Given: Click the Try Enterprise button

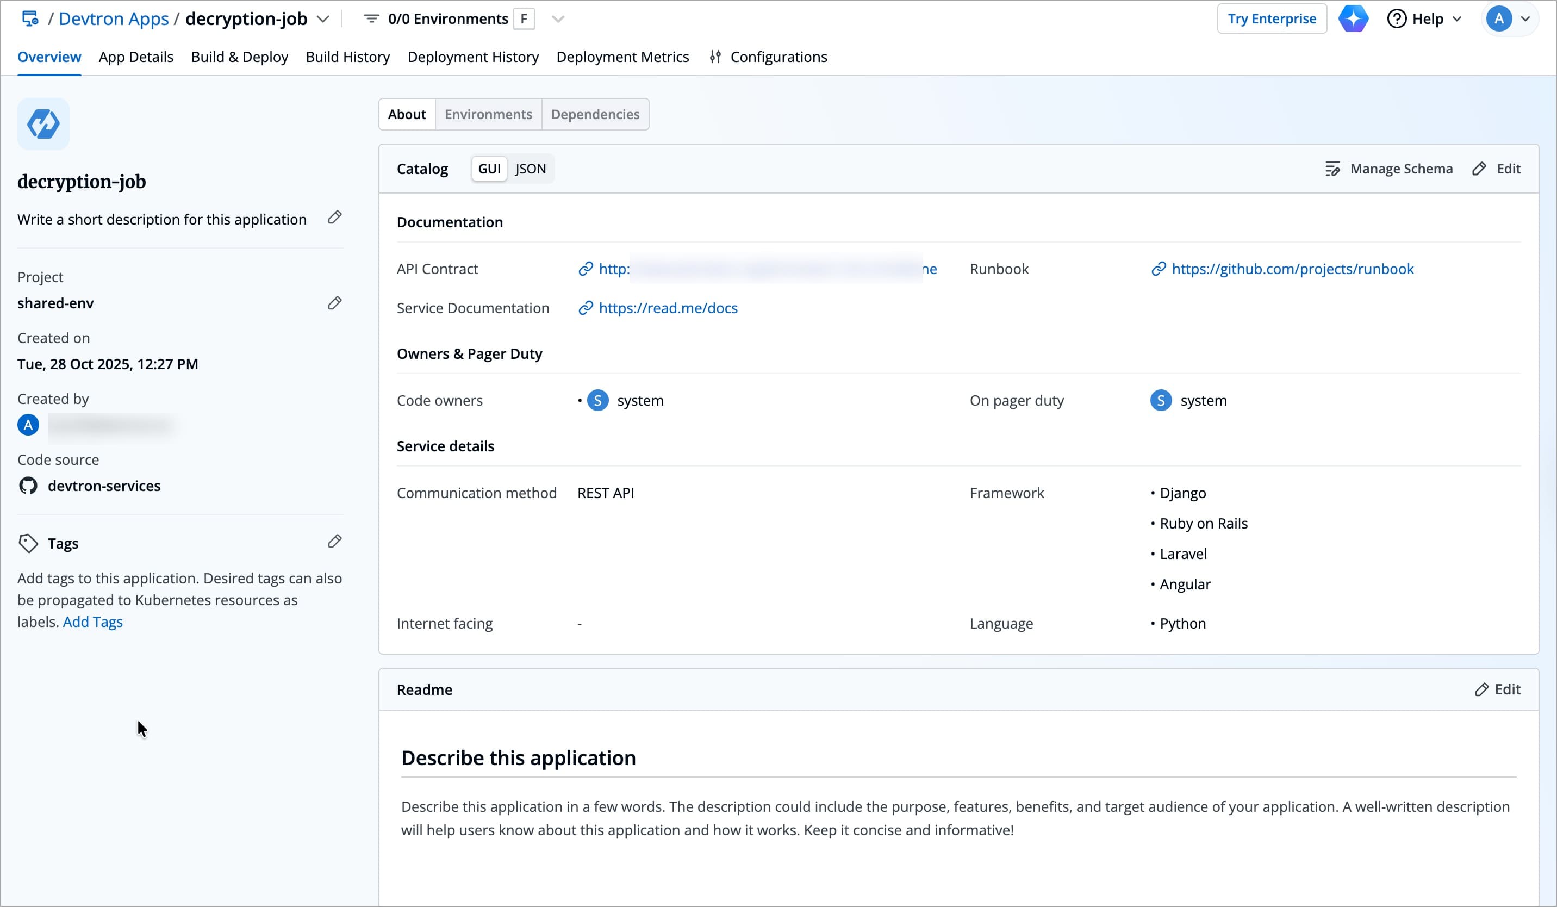Looking at the screenshot, I should point(1271,18).
